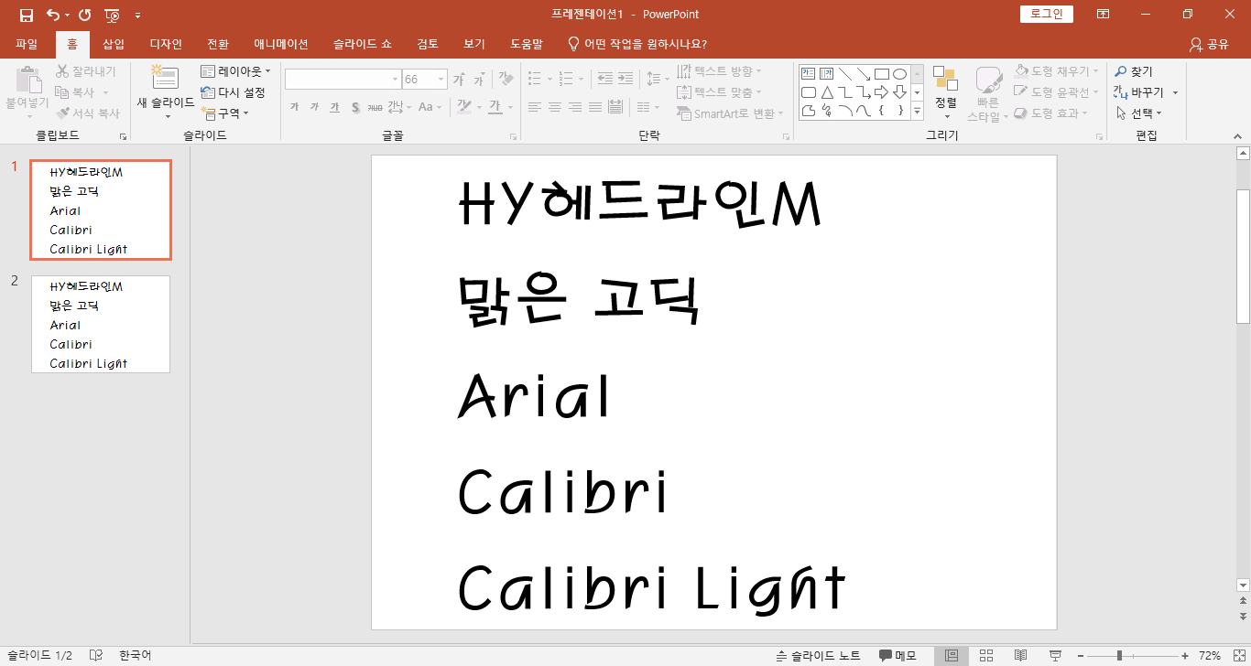Viewport: 1251px width, 666px height.
Task: Switch to the Transitions (전환) tab
Action: coord(218,44)
